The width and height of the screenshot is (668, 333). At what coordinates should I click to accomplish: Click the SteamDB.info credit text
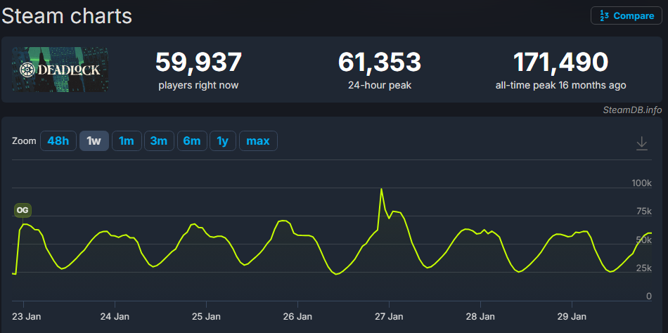632,110
